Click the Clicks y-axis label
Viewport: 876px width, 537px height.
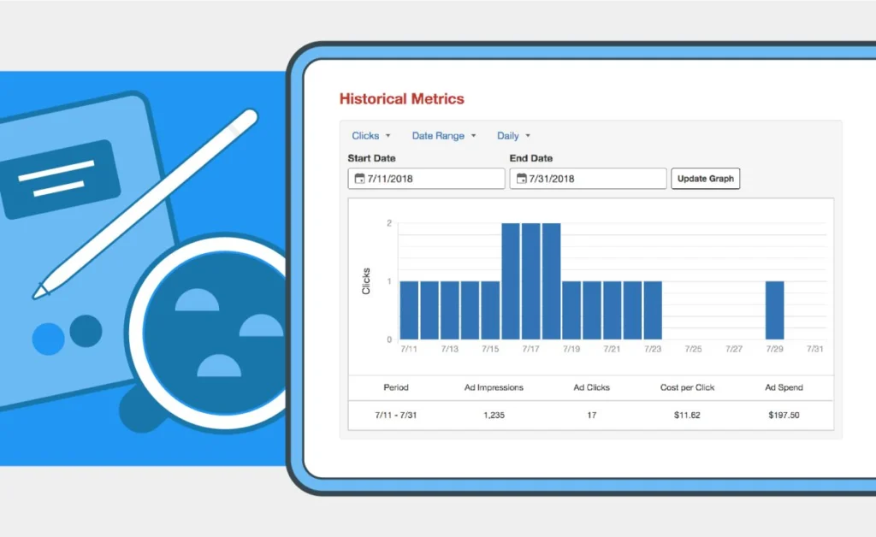(x=368, y=280)
